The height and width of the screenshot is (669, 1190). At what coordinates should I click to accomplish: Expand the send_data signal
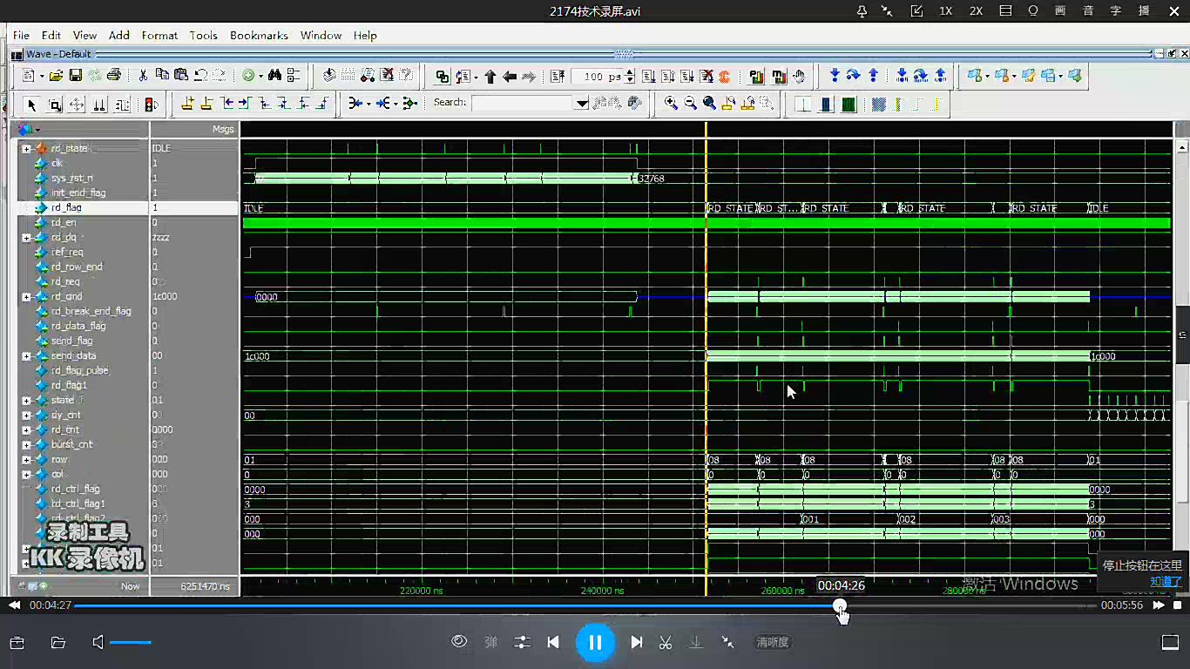[x=26, y=356]
